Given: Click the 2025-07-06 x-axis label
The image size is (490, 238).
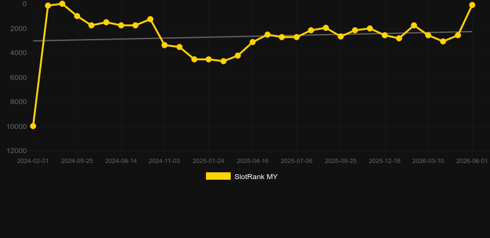Looking at the screenshot, I should coord(296,161).
